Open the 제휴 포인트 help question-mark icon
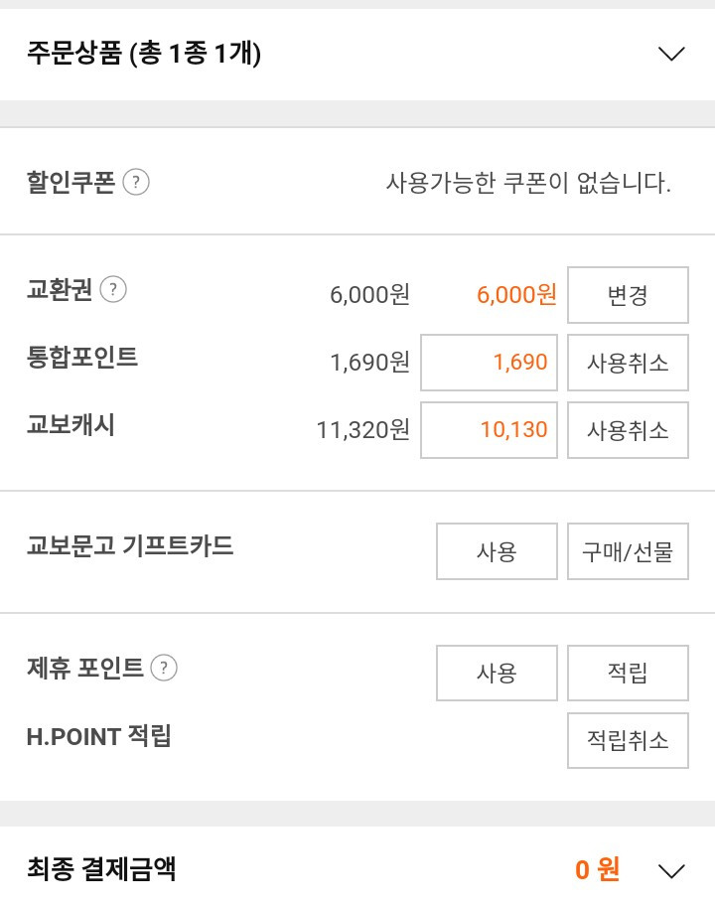 pos(164,668)
